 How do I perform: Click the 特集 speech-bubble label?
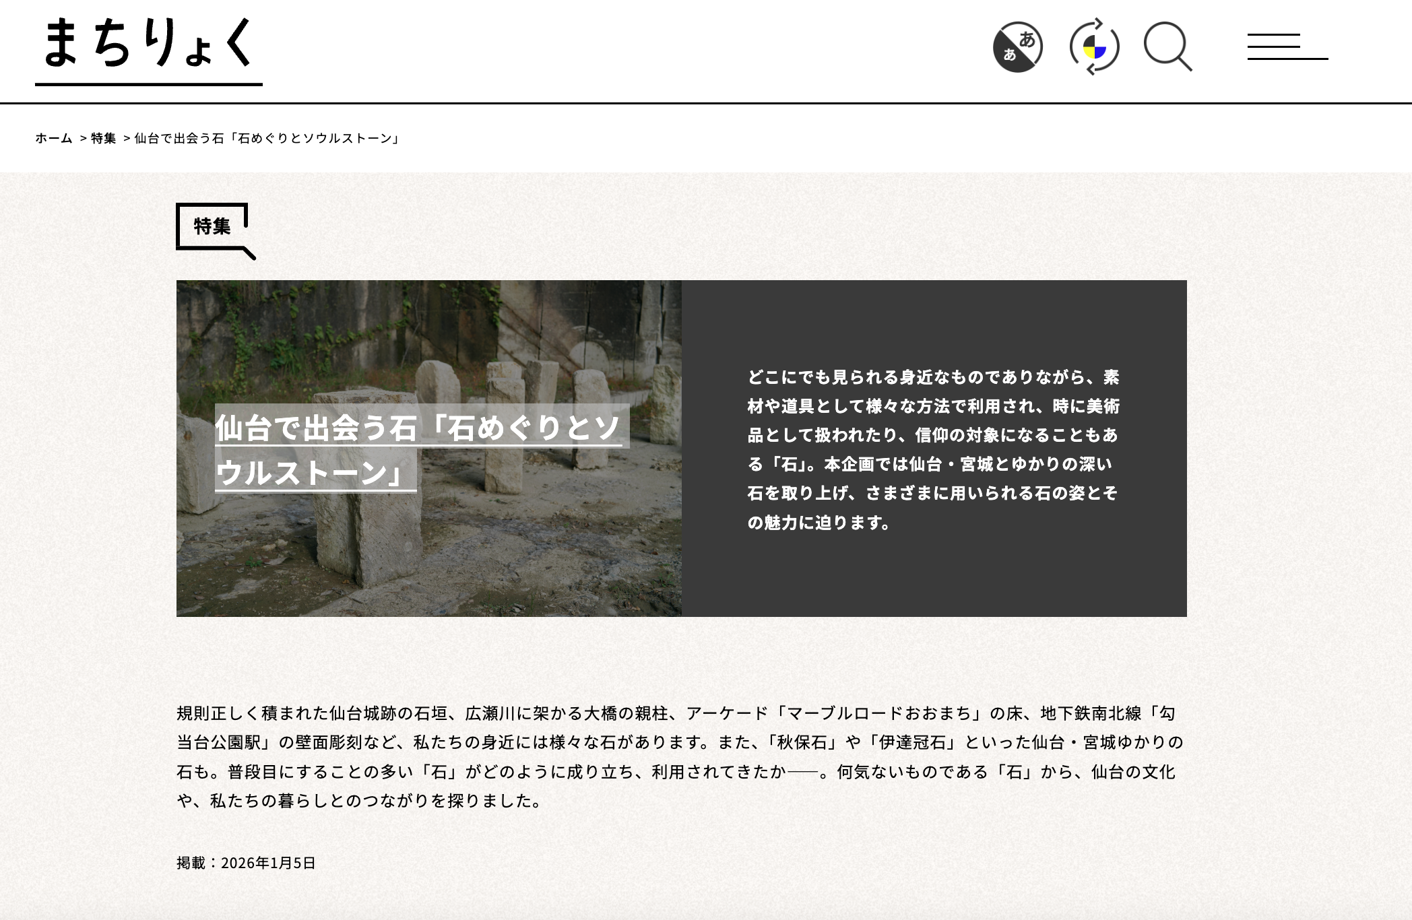tap(216, 230)
